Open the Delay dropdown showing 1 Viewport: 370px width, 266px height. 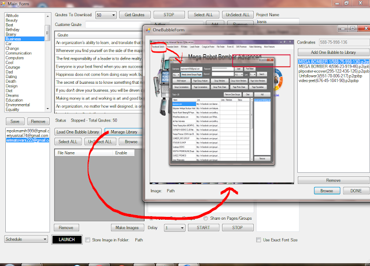pos(182,228)
